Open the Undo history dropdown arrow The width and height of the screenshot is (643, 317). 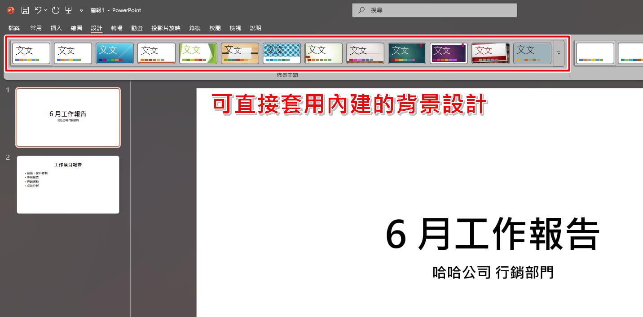46,10
